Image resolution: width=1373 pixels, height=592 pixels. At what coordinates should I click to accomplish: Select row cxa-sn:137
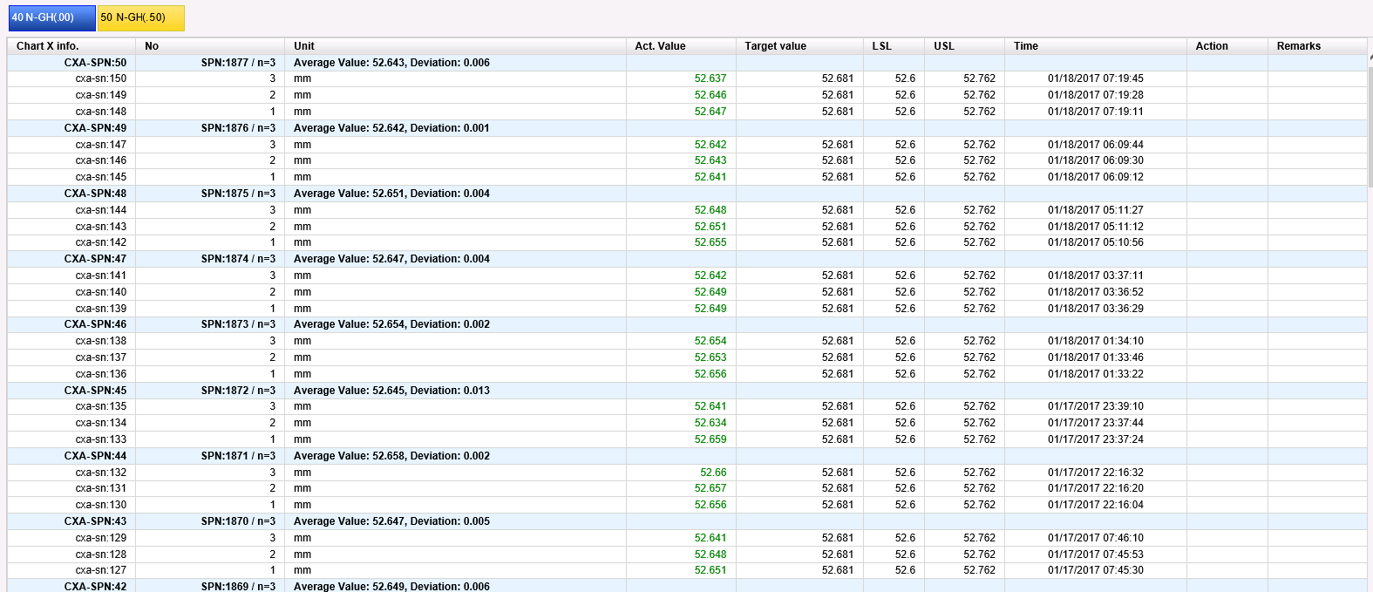687,357
